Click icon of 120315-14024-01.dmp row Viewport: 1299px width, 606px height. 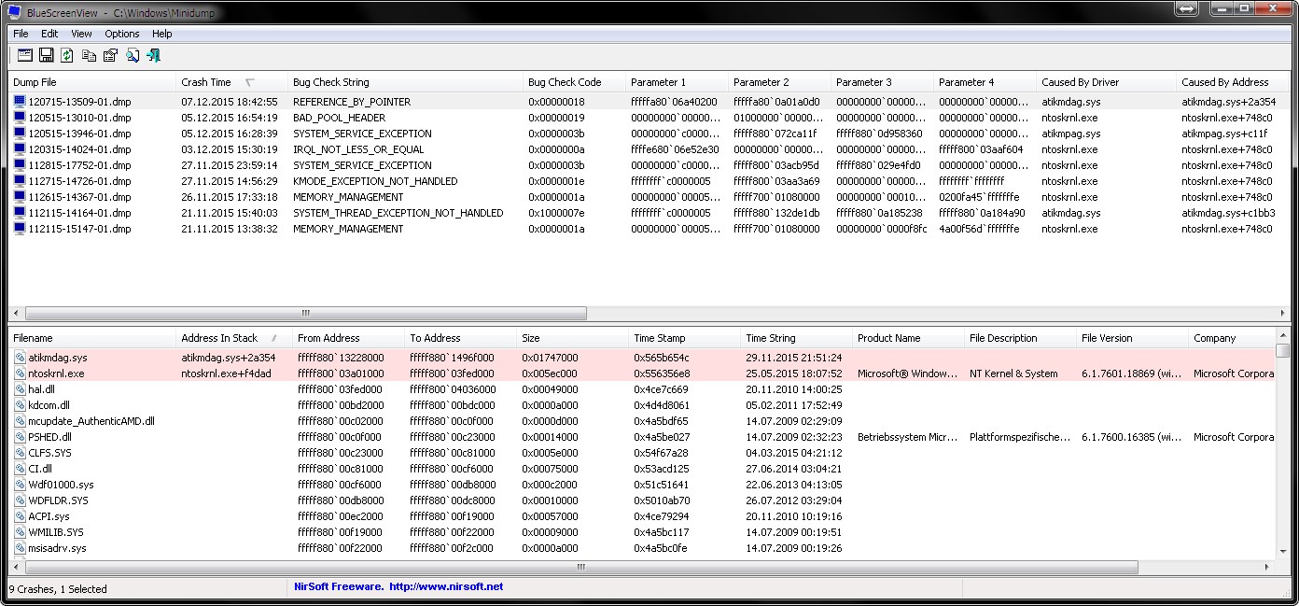tap(20, 149)
